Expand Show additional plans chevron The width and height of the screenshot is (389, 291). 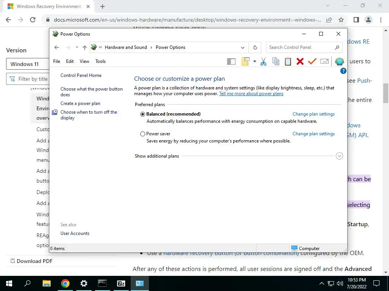pos(339,156)
